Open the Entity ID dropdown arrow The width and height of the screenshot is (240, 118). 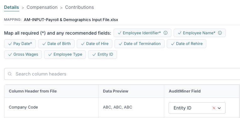pos(219,108)
